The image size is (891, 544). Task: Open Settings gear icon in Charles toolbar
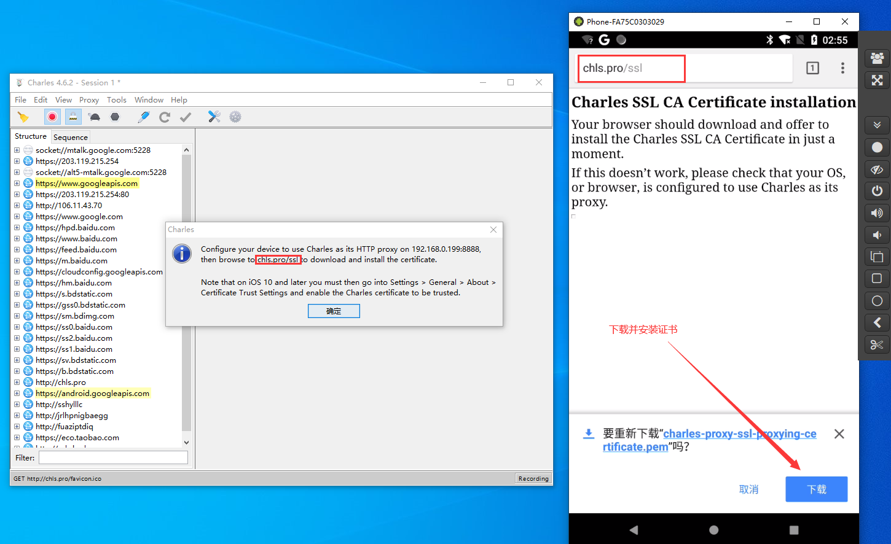pyautogui.click(x=235, y=117)
